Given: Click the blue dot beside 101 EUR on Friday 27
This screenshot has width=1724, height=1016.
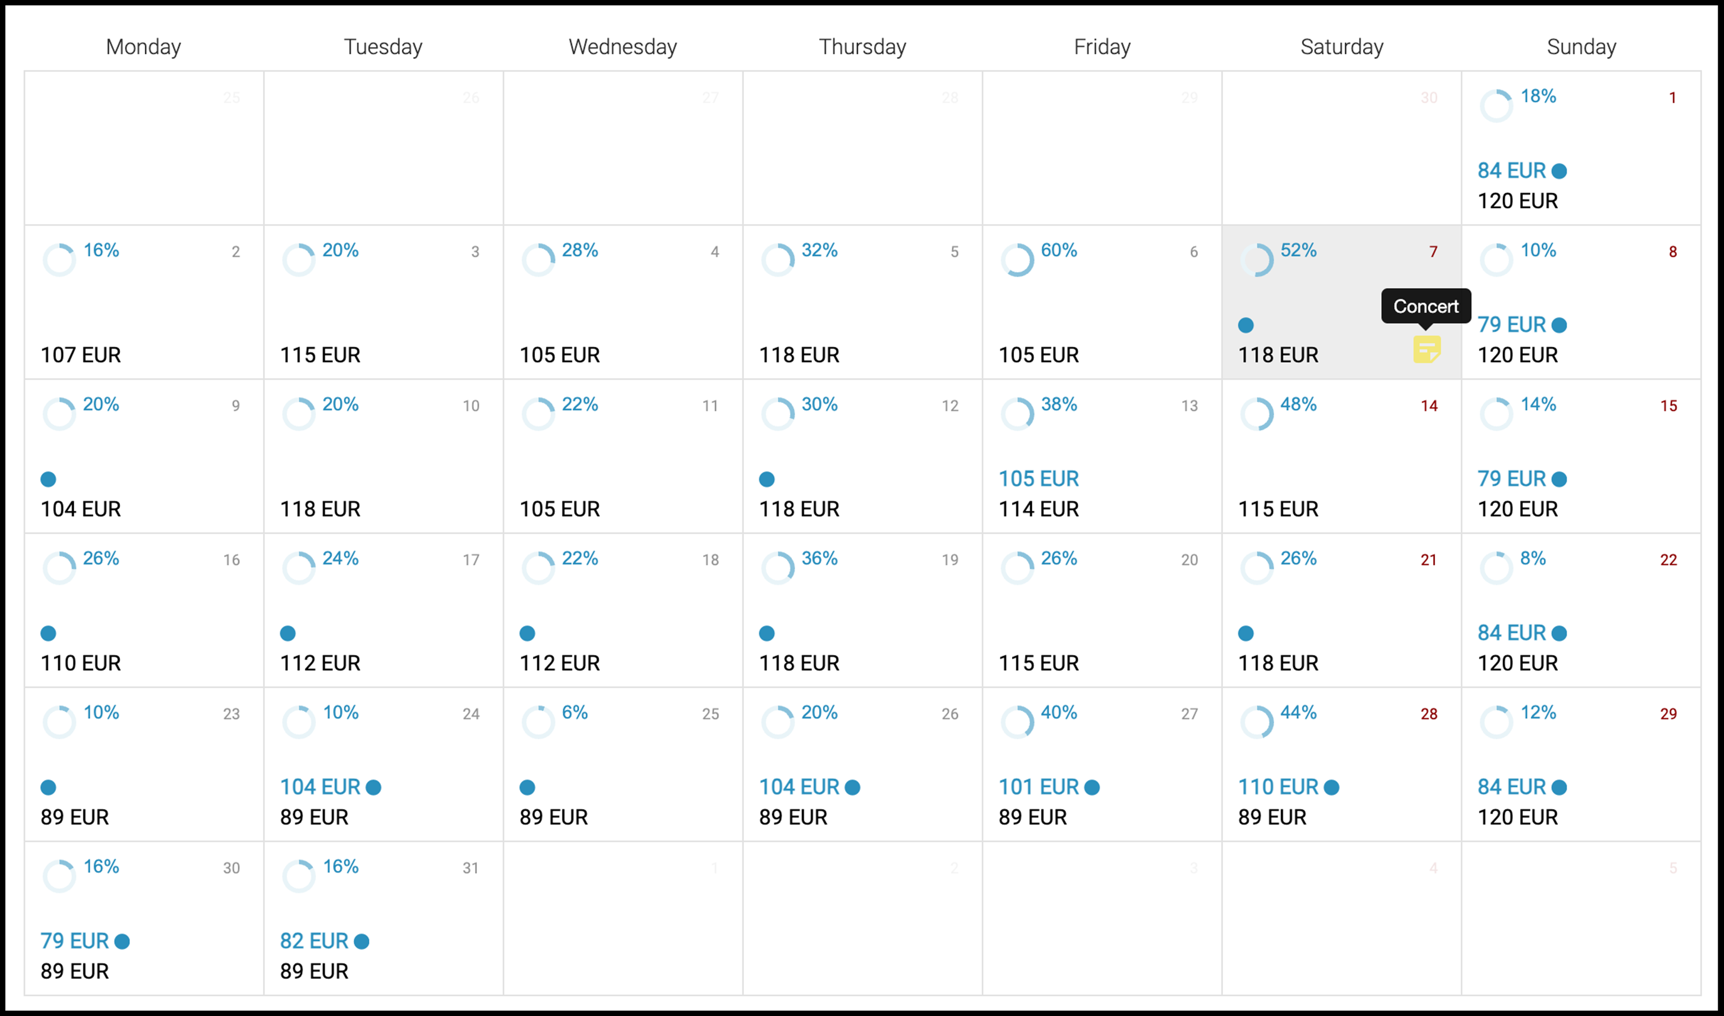Looking at the screenshot, I should 1092,787.
